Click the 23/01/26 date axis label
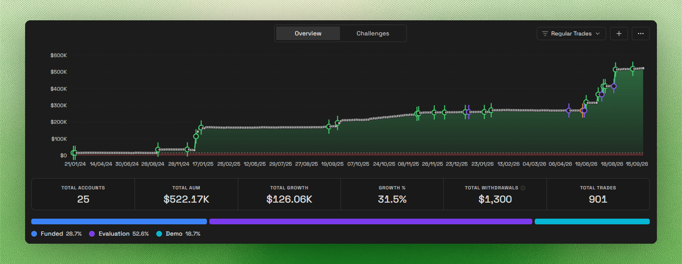This screenshot has height=264, width=682. pyautogui.click(x=482, y=164)
